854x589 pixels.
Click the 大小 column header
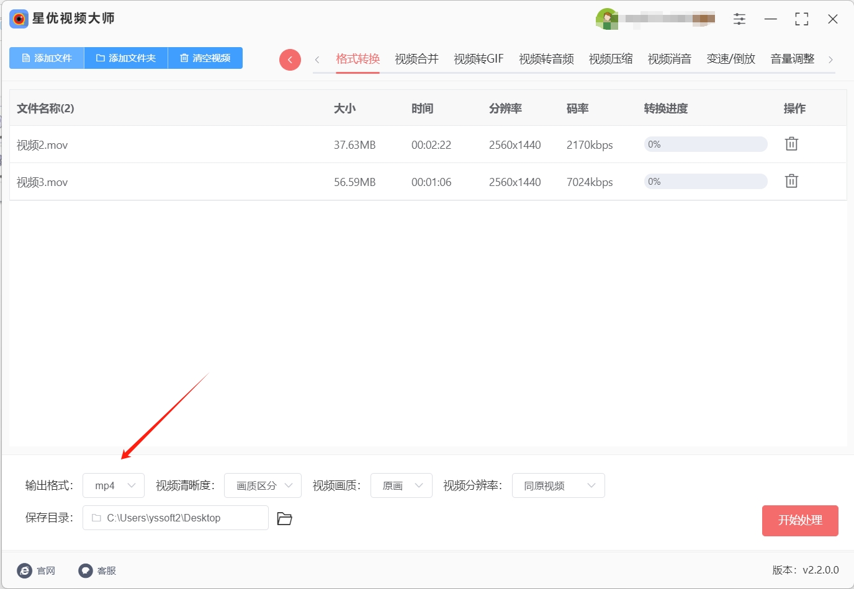344,108
